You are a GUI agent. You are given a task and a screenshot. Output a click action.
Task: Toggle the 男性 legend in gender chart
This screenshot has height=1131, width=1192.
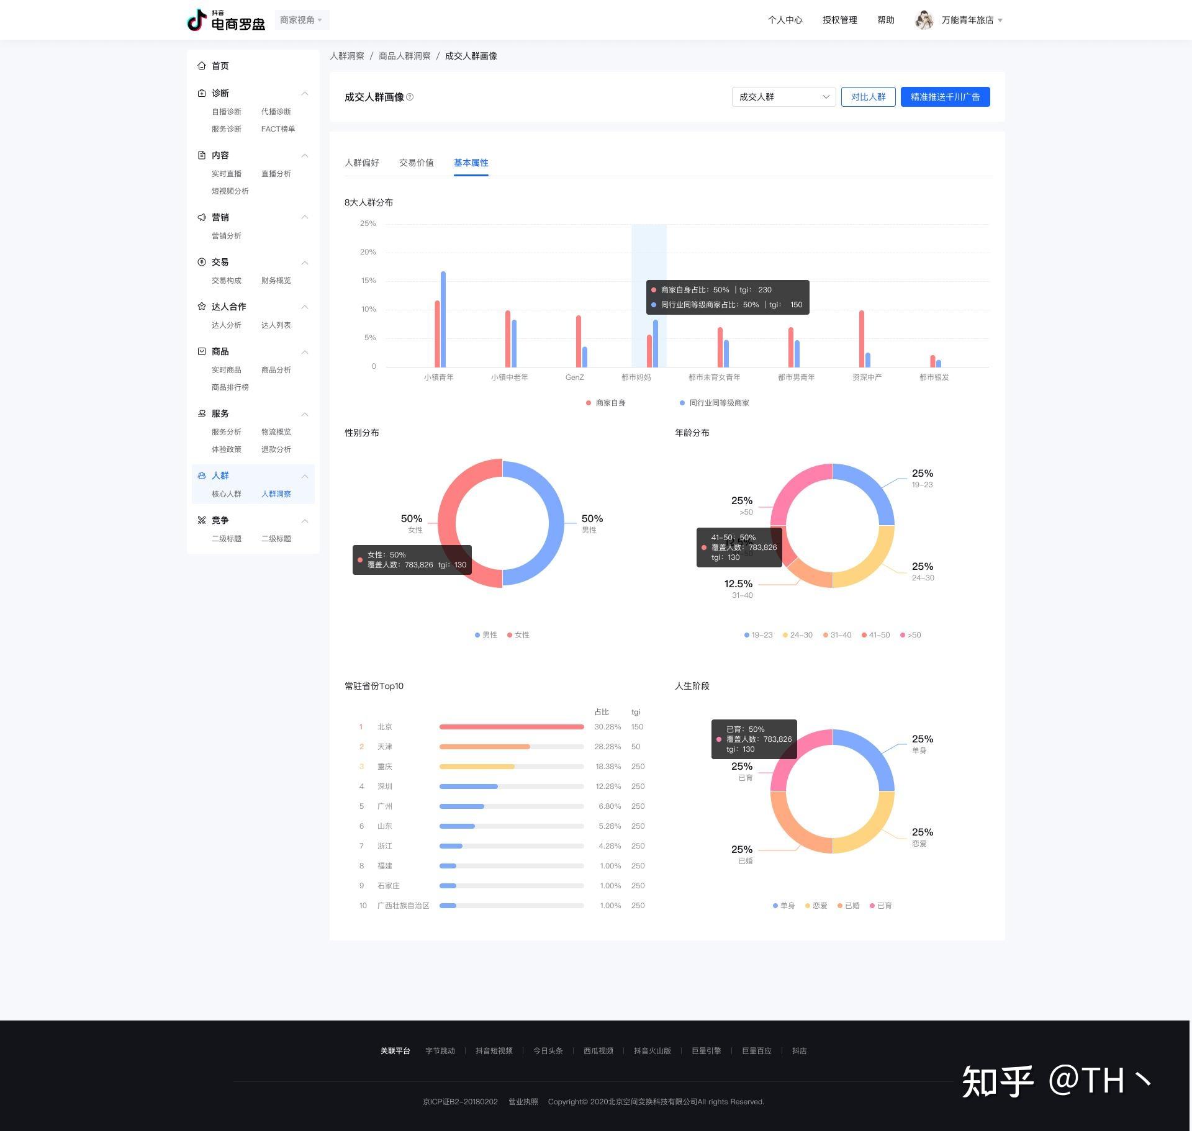tap(485, 635)
